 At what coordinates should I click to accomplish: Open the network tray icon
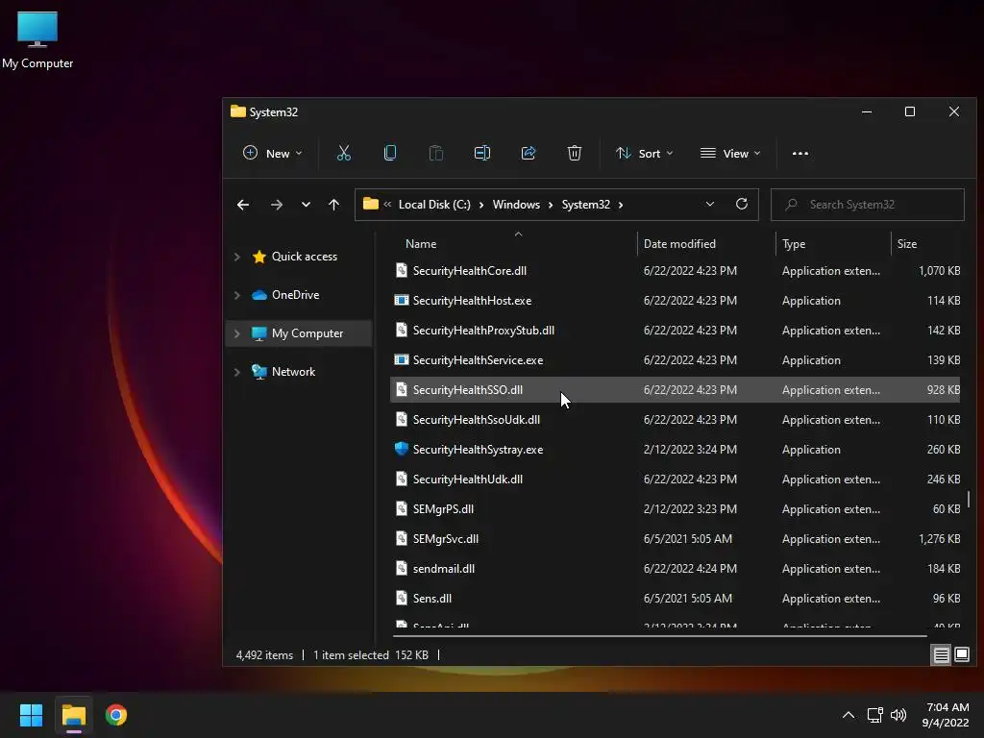pyautogui.click(x=874, y=715)
